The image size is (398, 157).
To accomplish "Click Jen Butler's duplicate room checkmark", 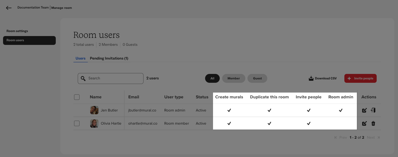I will coord(269,110).
